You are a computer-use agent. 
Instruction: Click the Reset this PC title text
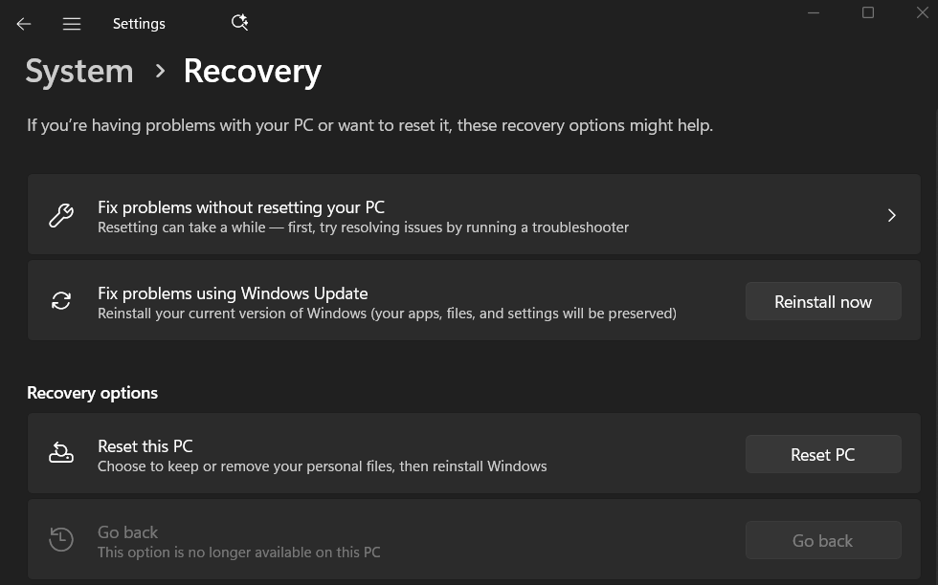tap(145, 446)
